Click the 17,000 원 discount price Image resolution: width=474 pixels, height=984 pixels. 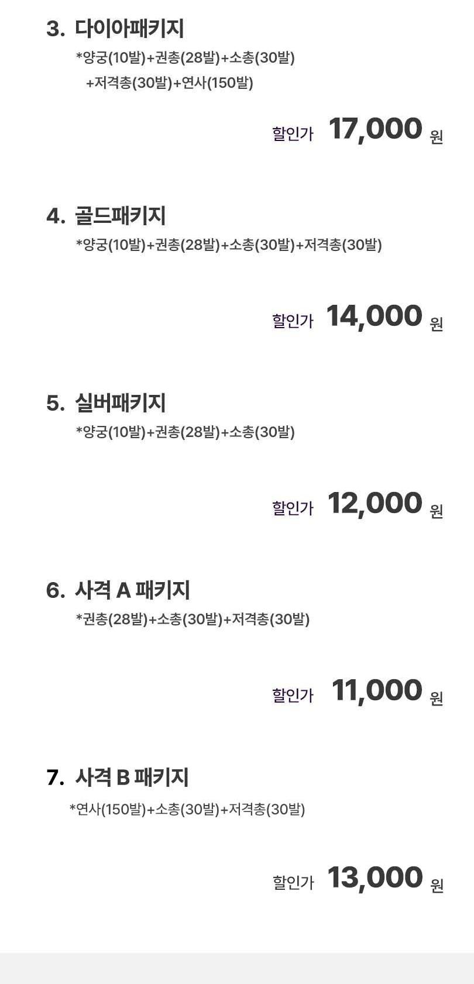(386, 130)
